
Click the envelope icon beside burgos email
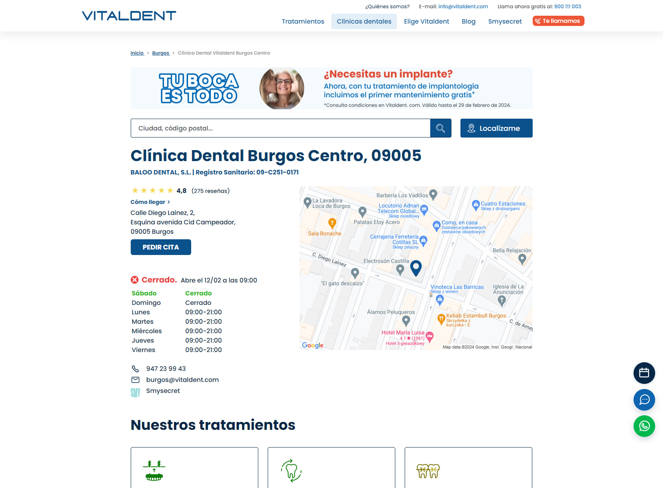coord(135,380)
